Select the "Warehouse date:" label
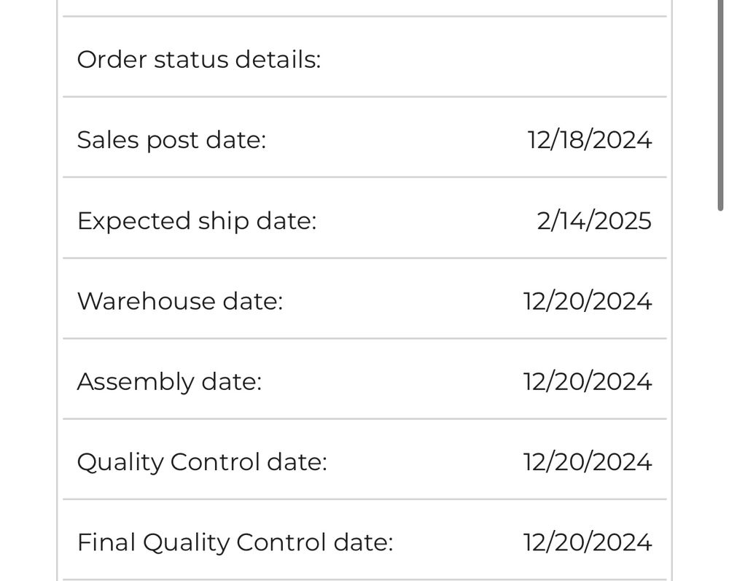The width and height of the screenshot is (729, 581). (x=179, y=301)
